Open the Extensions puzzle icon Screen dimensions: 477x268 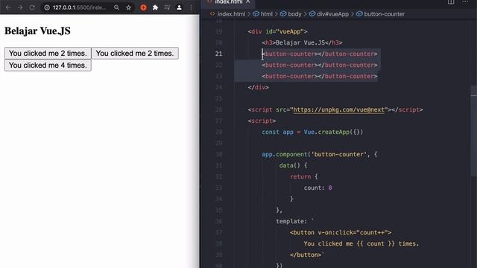click(155, 7)
